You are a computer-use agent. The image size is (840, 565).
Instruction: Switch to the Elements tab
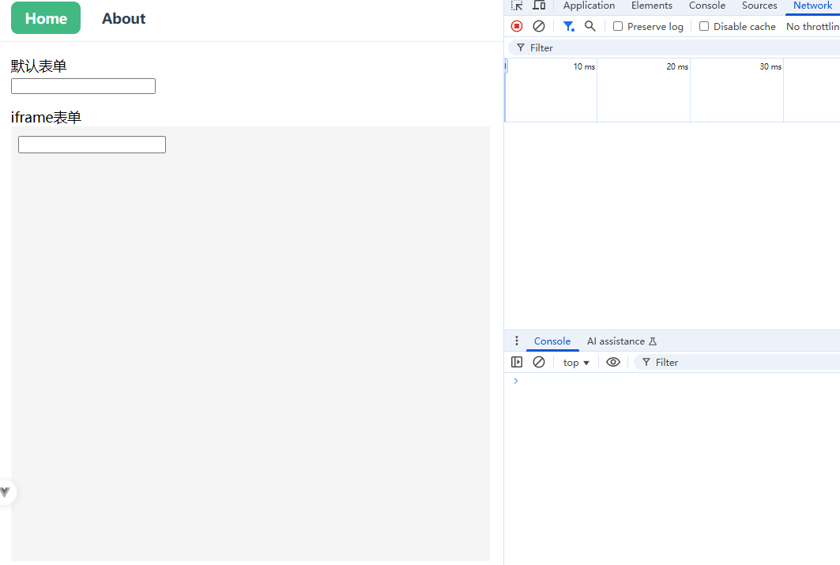(651, 6)
